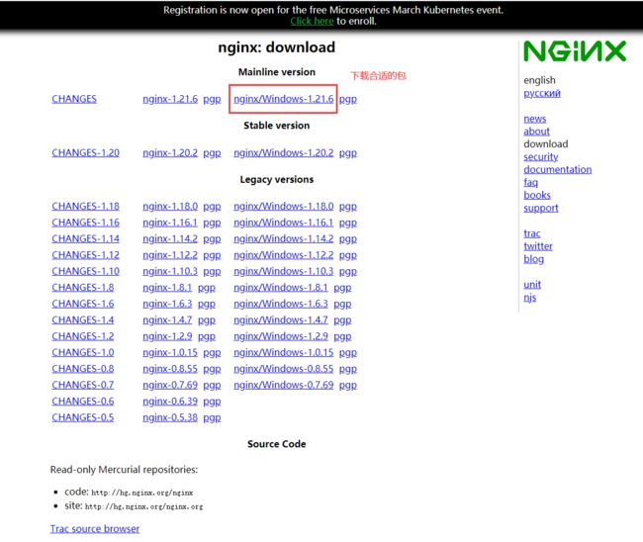Open CHANGES-1.12 link

(x=86, y=254)
